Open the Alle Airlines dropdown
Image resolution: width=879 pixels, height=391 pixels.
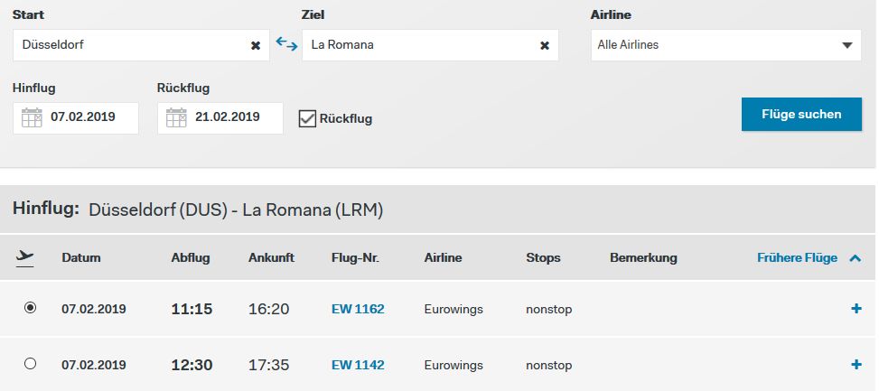click(x=725, y=45)
